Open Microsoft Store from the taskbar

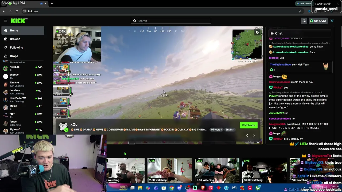(164, 188)
